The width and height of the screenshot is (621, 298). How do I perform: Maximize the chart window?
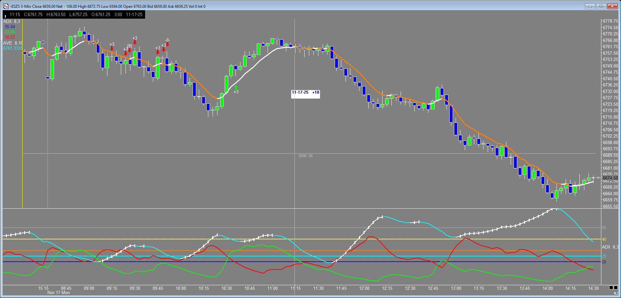click(601, 6)
